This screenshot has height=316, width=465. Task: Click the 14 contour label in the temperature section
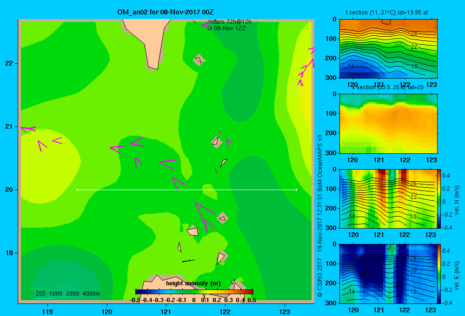tap(351, 66)
